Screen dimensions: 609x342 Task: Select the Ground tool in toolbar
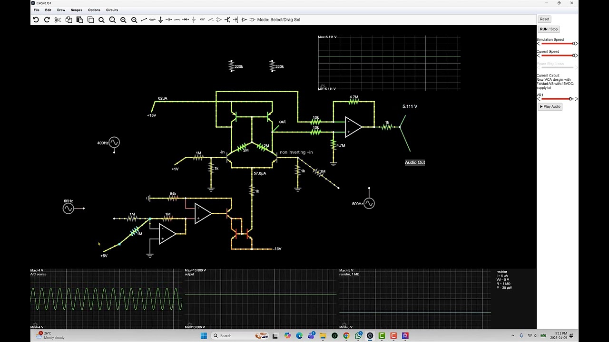160,19
